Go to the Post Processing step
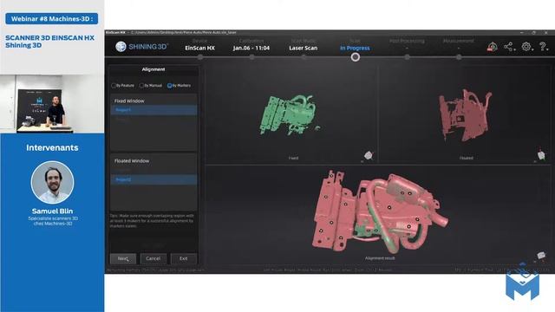Viewport: 555px width, 312px height. click(x=407, y=41)
